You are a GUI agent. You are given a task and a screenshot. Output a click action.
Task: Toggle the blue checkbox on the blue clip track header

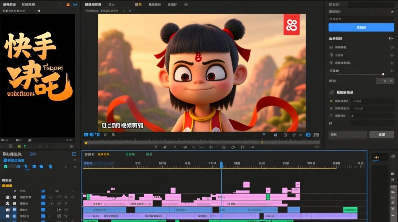click(x=43, y=210)
